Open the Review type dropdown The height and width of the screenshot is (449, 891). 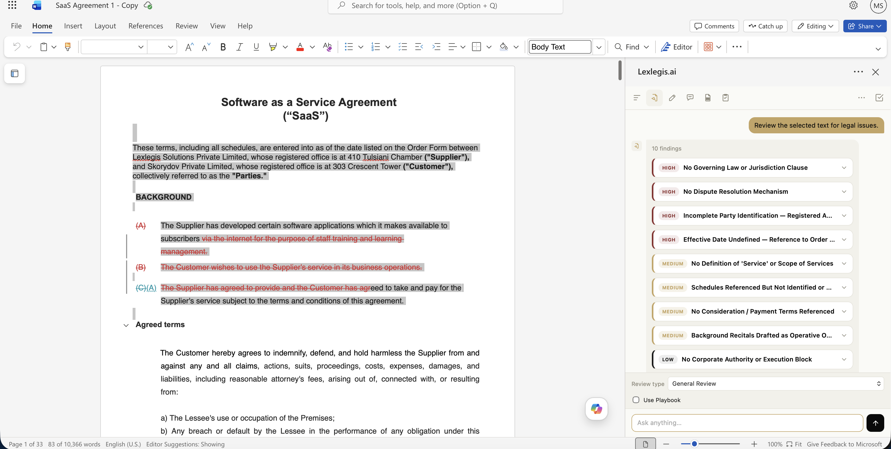[x=776, y=384]
